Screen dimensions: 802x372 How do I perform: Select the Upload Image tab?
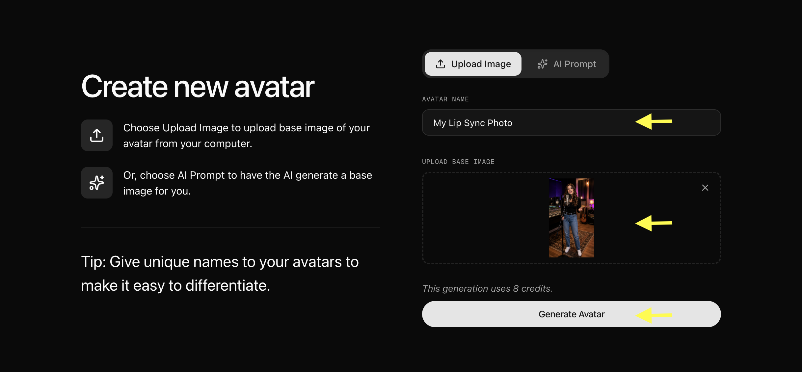[473, 64]
